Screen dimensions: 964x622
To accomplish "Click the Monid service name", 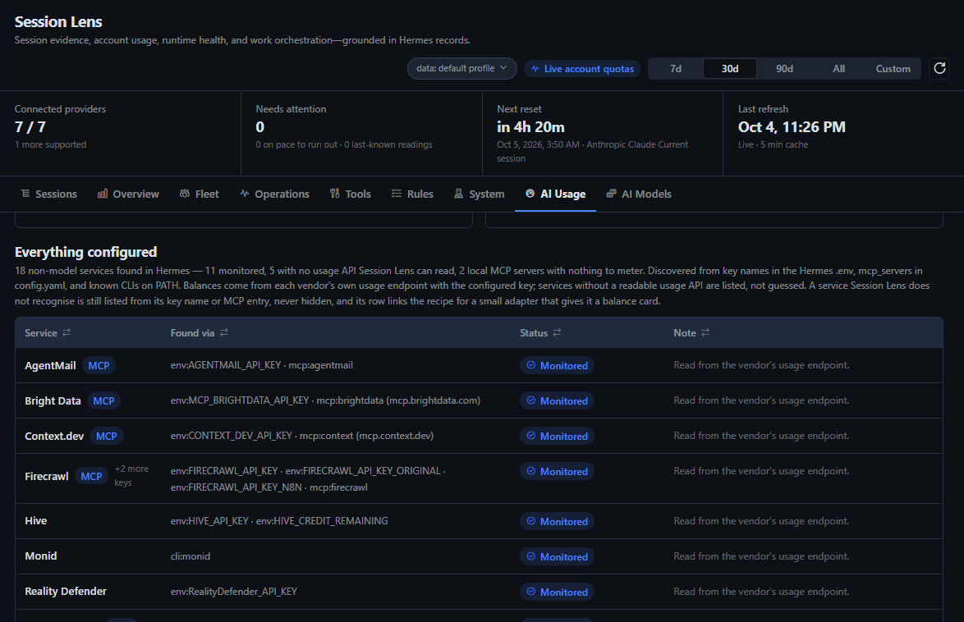I will [40, 556].
